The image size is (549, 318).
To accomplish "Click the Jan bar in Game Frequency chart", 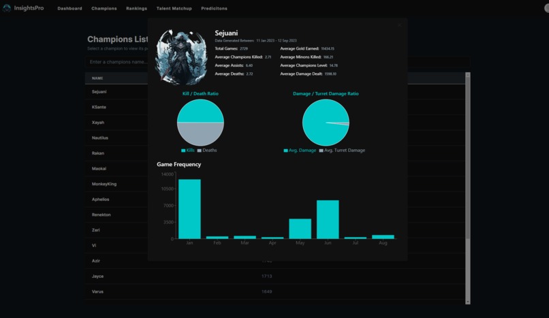I will (x=189, y=209).
